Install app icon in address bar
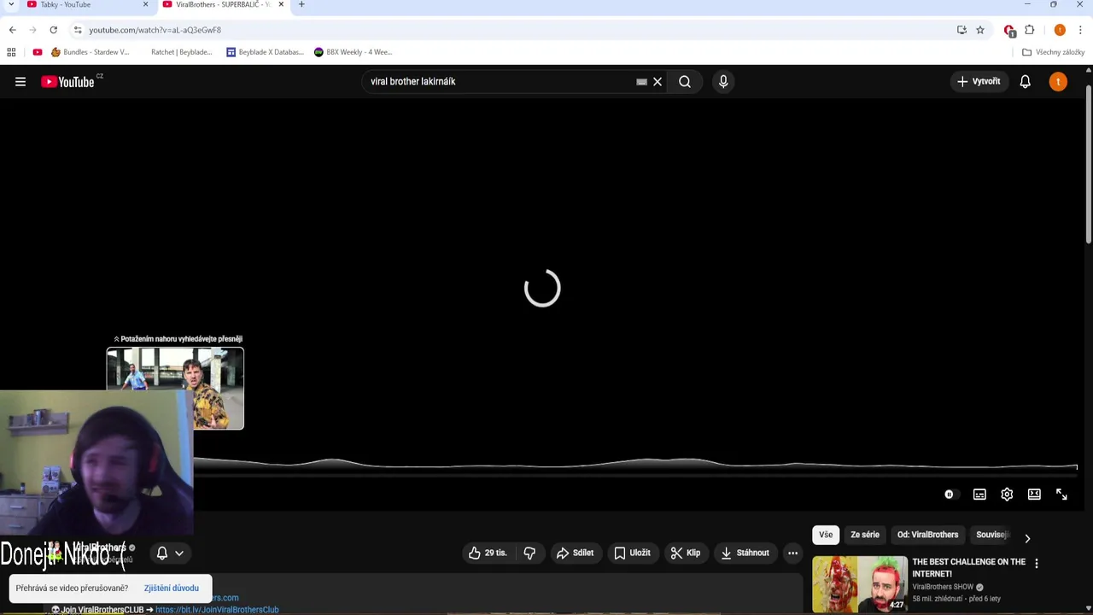This screenshot has height=615, width=1093. pyautogui.click(x=961, y=30)
